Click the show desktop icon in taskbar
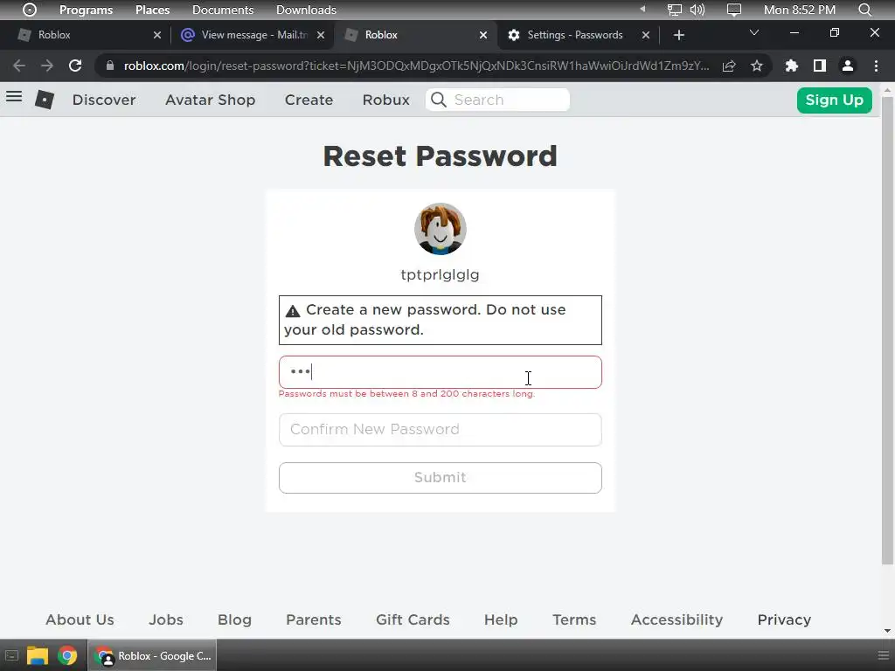The height and width of the screenshot is (671, 895). 11,655
